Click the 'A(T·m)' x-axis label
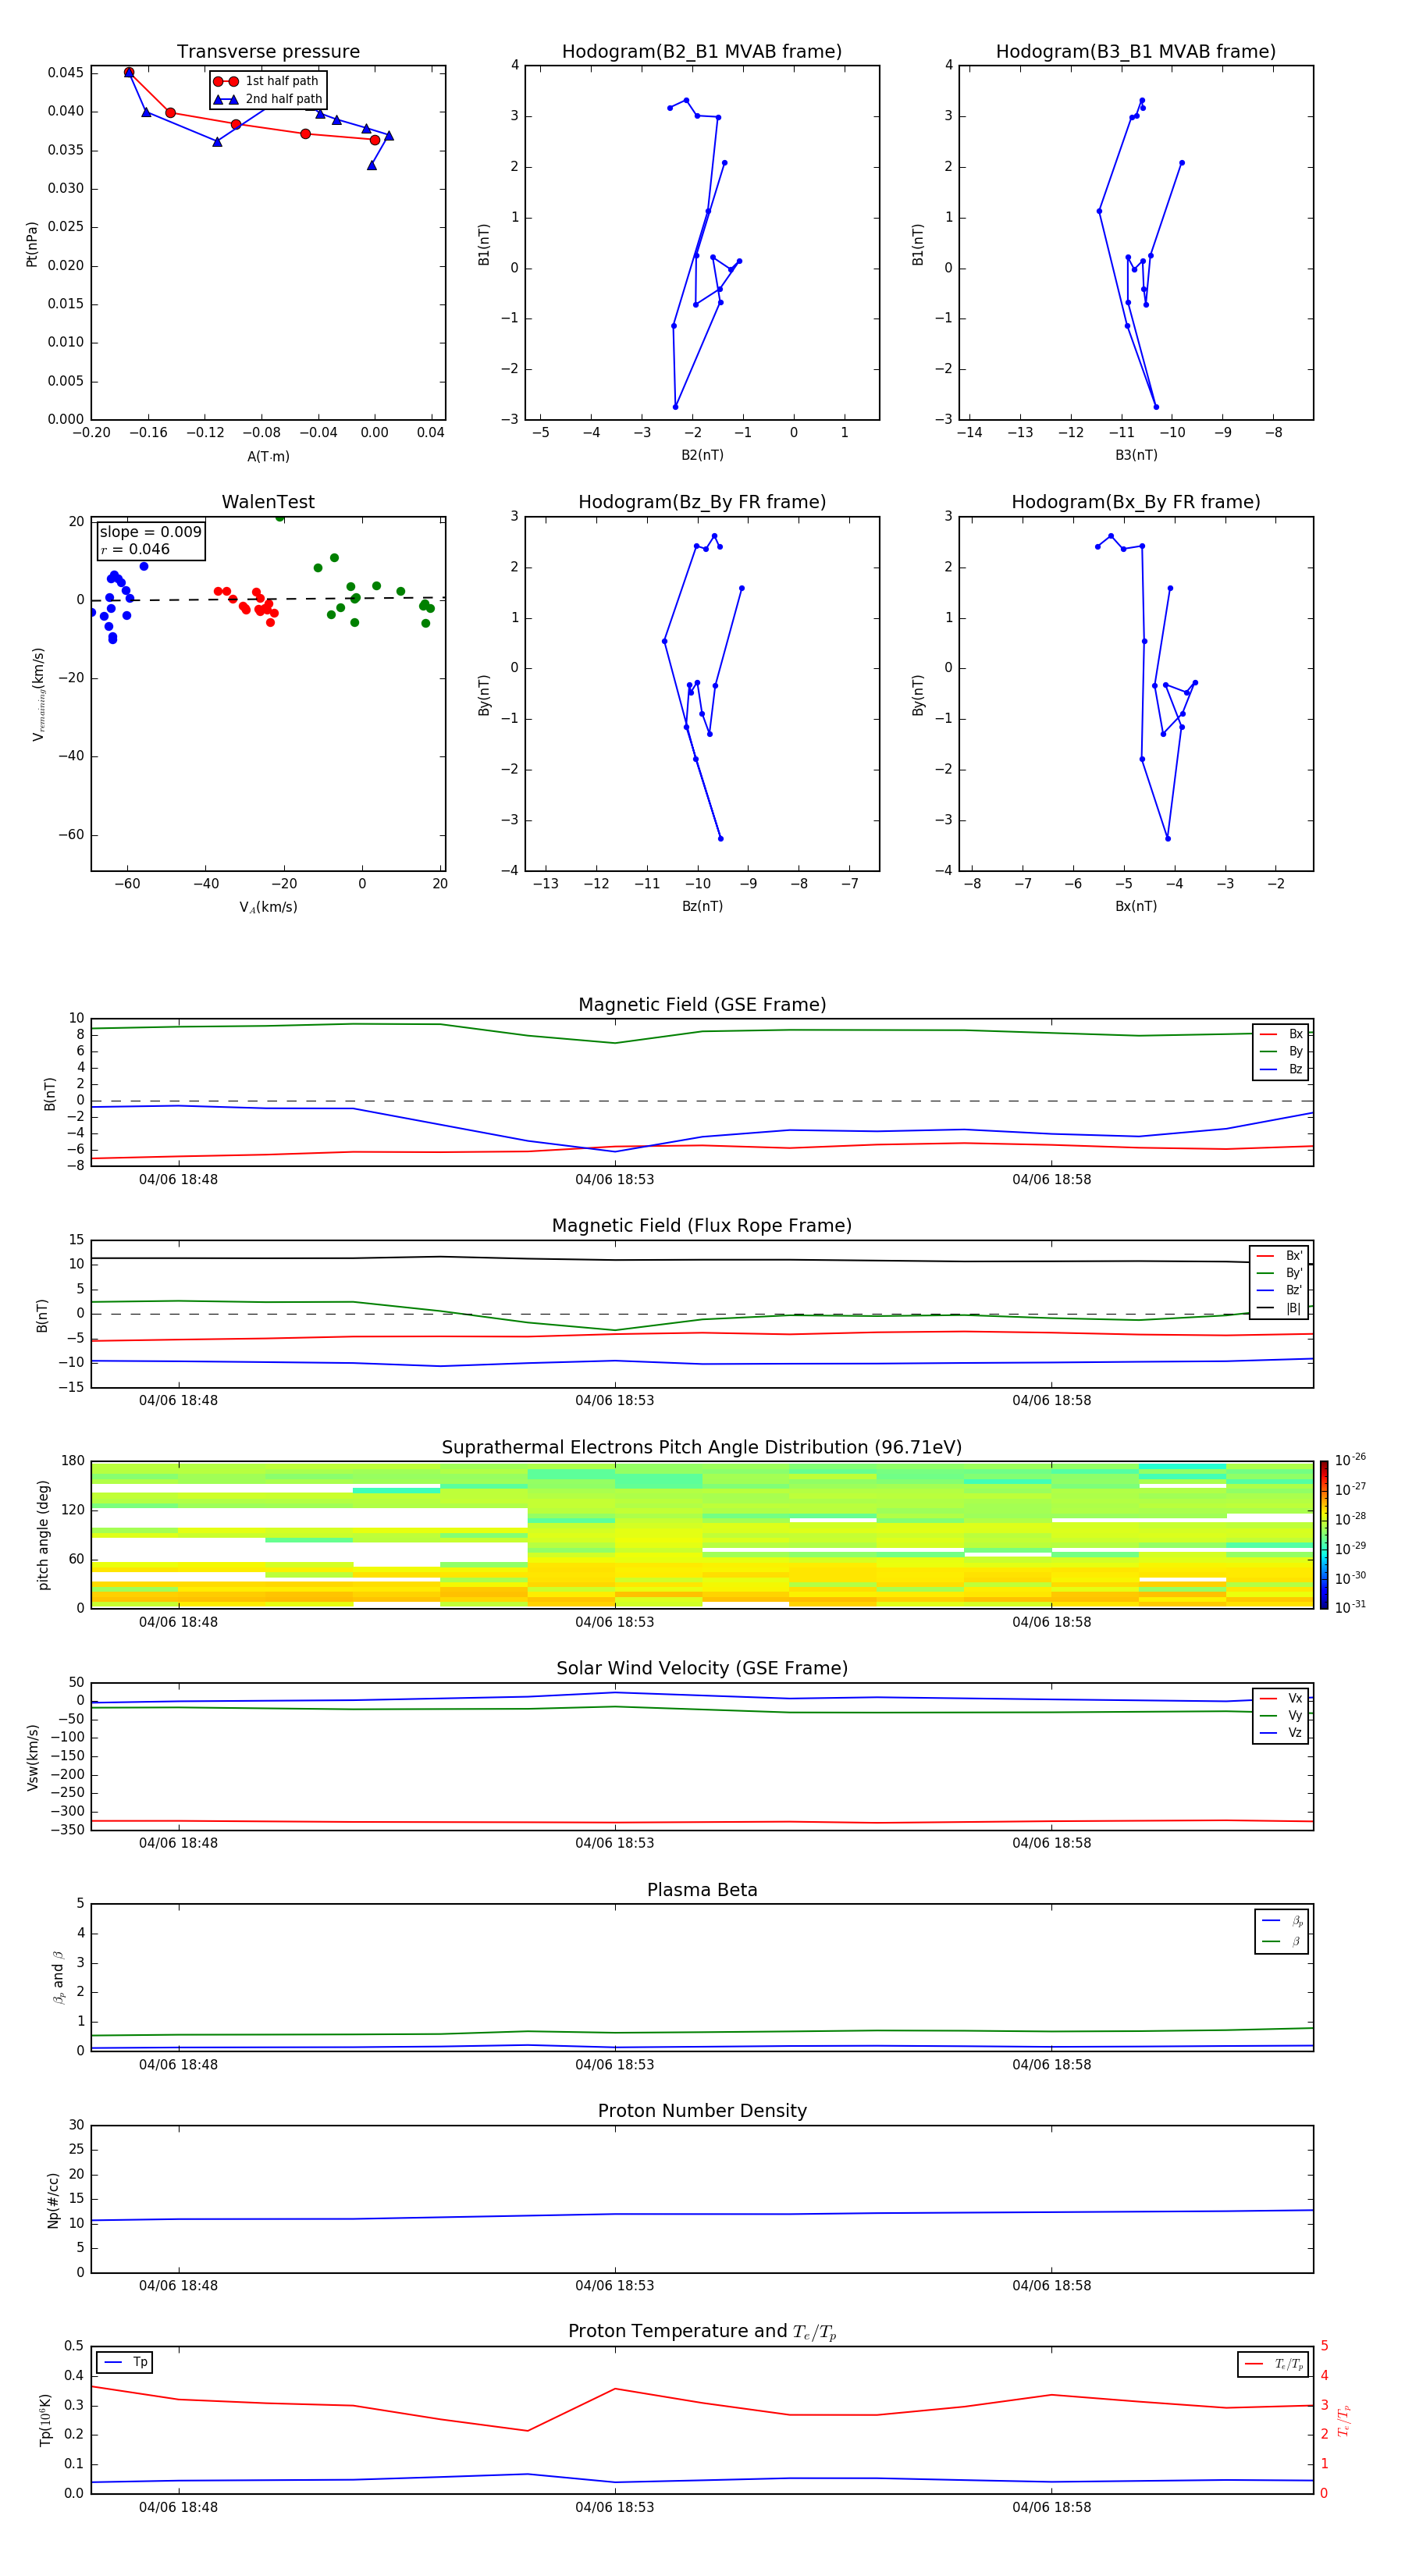The width and height of the screenshot is (1405, 2576). 268,457
